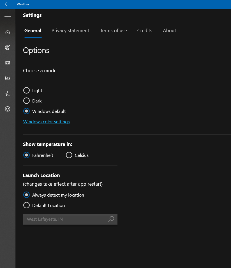Image resolution: width=231 pixels, height=268 pixels.
Task: Open the News icon in sidebar
Action: [x=8, y=62]
